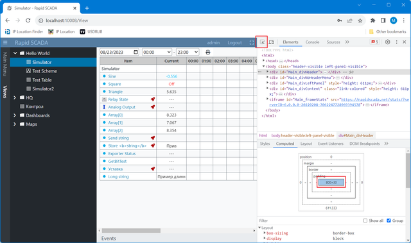Select Test Scheme in the views tree
This screenshot has width=411, height=243.
click(x=44, y=71)
